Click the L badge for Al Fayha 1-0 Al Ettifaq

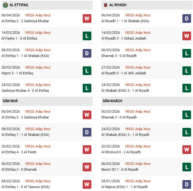click(87, 36)
